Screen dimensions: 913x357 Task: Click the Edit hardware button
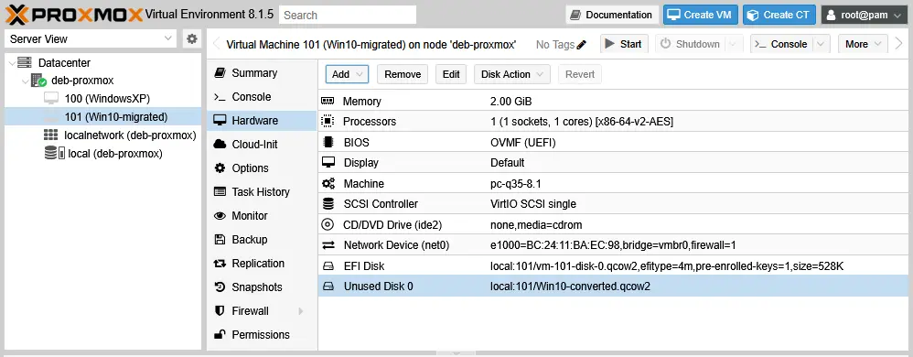(451, 74)
